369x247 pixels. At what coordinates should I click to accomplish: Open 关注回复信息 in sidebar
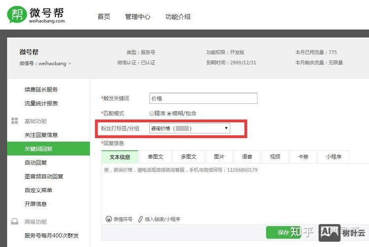[x=41, y=135]
